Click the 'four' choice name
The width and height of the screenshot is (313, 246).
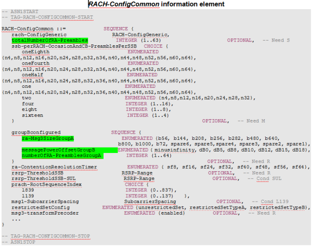pos(28,104)
